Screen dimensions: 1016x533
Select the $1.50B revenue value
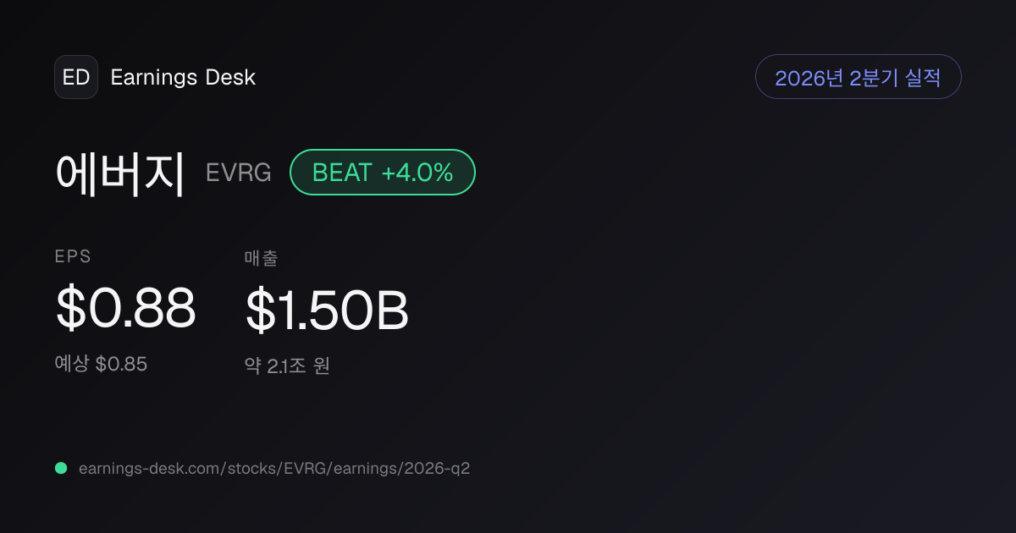pos(328,310)
